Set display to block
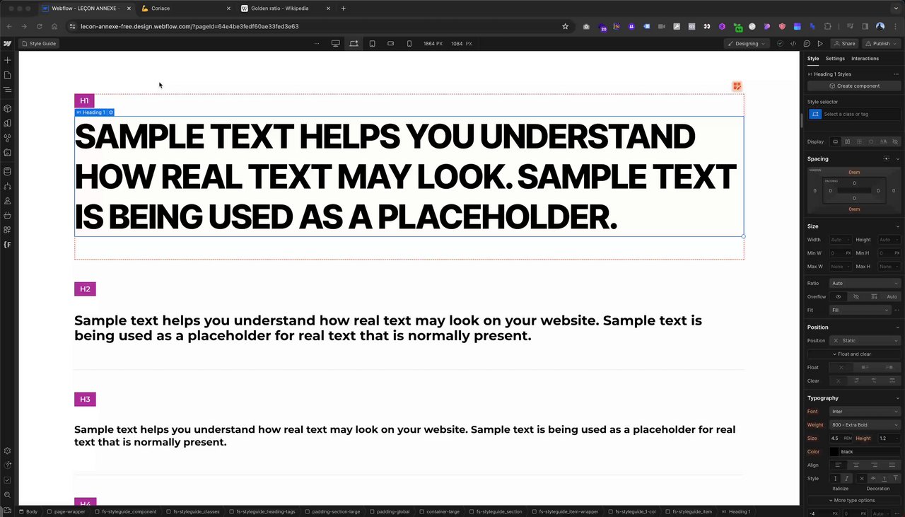The width and height of the screenshot is (905, 517). [x=836, y=141]
